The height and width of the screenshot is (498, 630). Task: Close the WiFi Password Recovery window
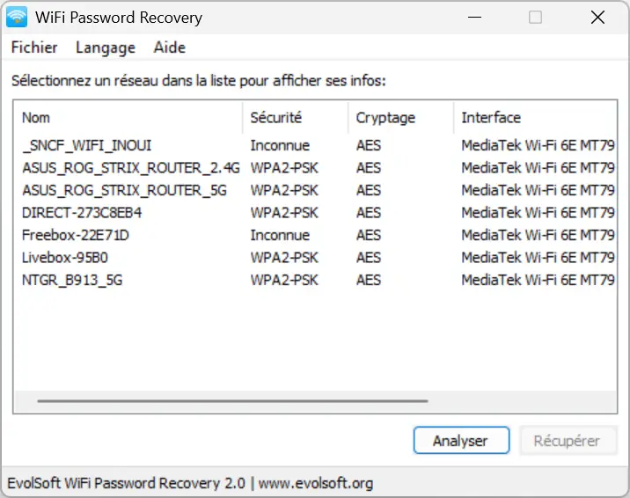click(x=597, y=18)
